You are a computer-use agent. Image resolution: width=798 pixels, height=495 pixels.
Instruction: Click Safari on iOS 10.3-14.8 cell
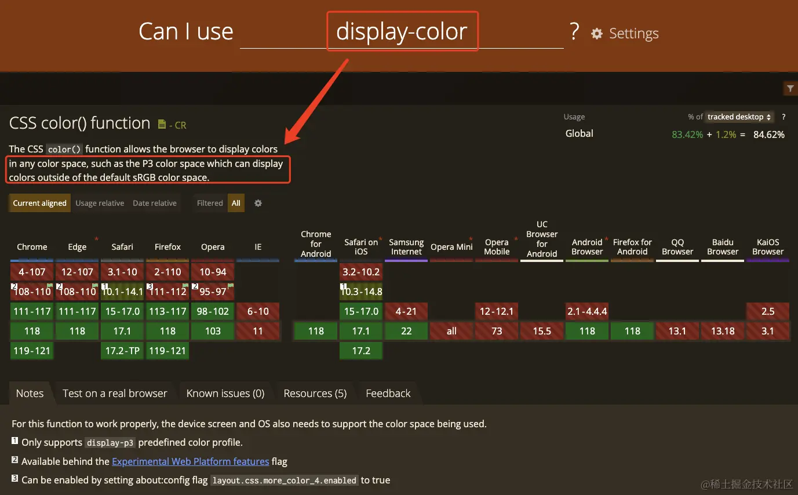[361, 292]
